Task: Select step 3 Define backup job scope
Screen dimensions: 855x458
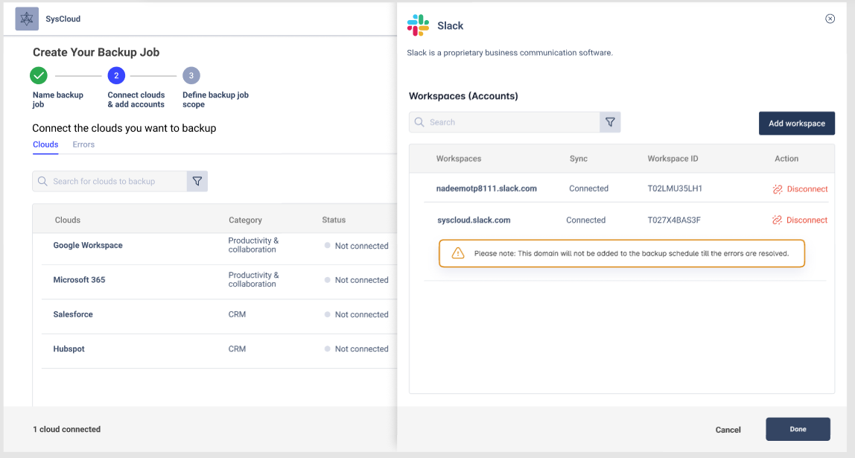Action: [x=191, y=75]
